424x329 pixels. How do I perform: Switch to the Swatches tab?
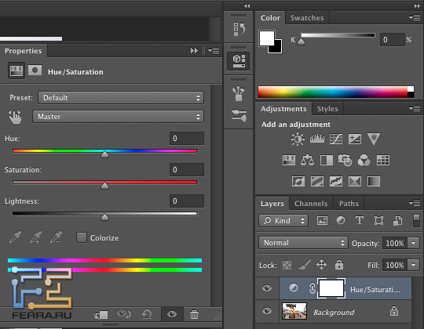(x=307, y=18)
